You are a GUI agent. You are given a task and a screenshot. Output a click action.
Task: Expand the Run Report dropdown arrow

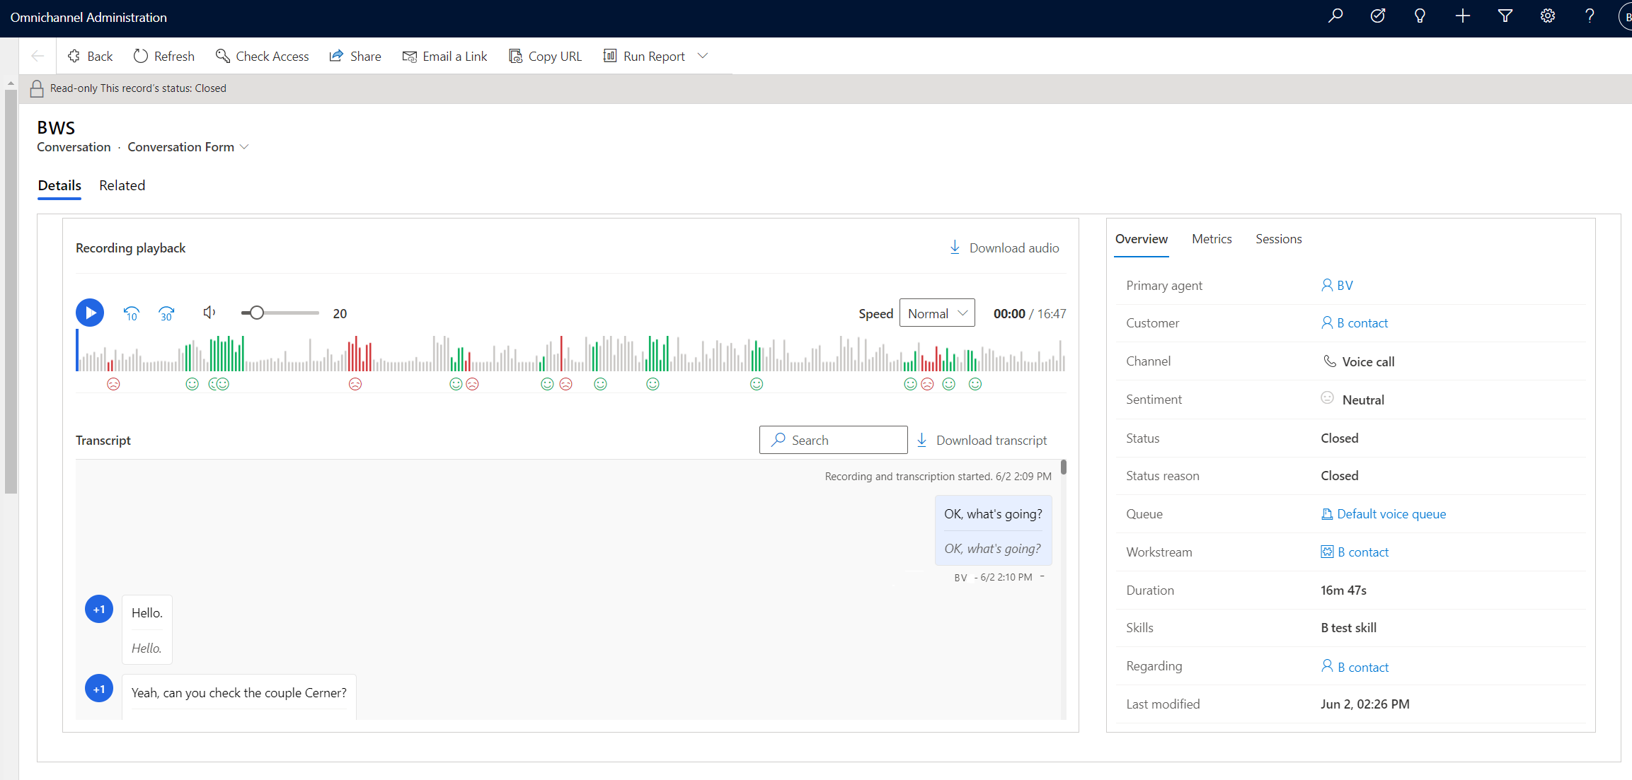[703, 56]
